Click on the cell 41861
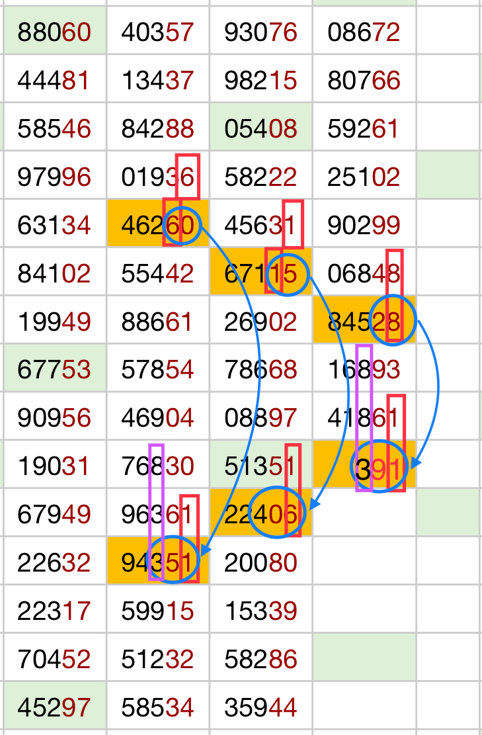Image resolution: width=482 pixels, height=735 pixels. [364, 417]
